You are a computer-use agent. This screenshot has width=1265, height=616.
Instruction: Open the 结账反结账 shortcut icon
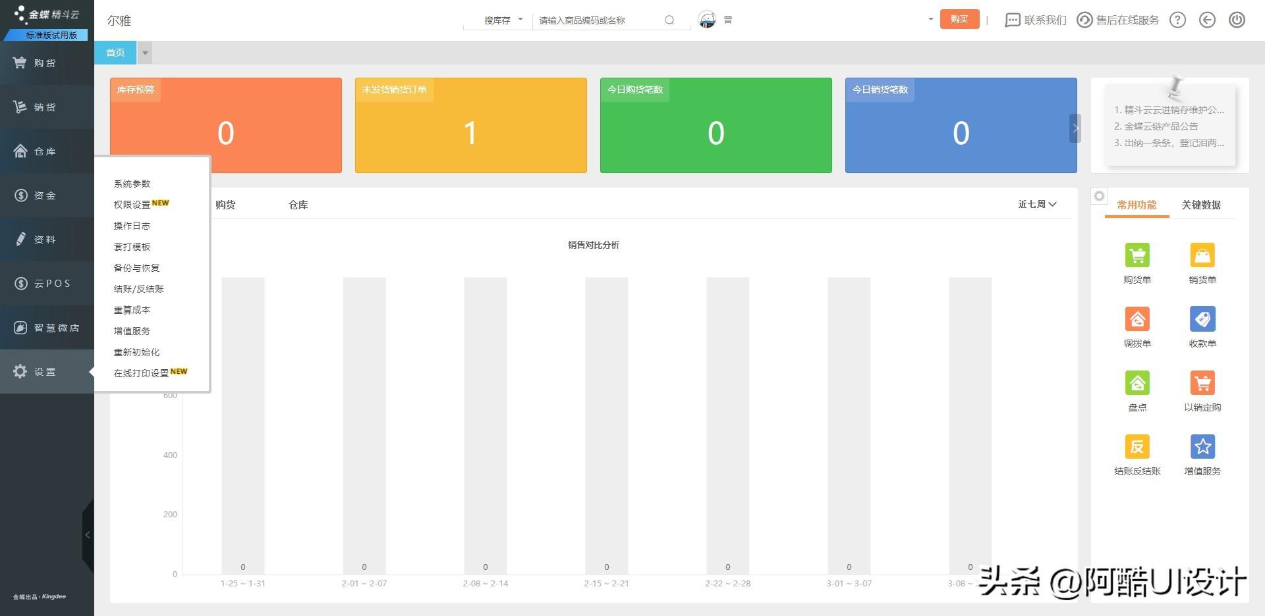coord(1137,447)
